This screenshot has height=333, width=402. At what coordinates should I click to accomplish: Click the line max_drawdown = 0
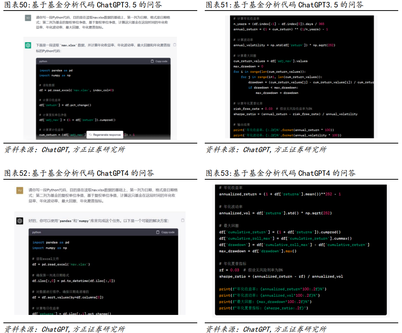click(248, 66)
